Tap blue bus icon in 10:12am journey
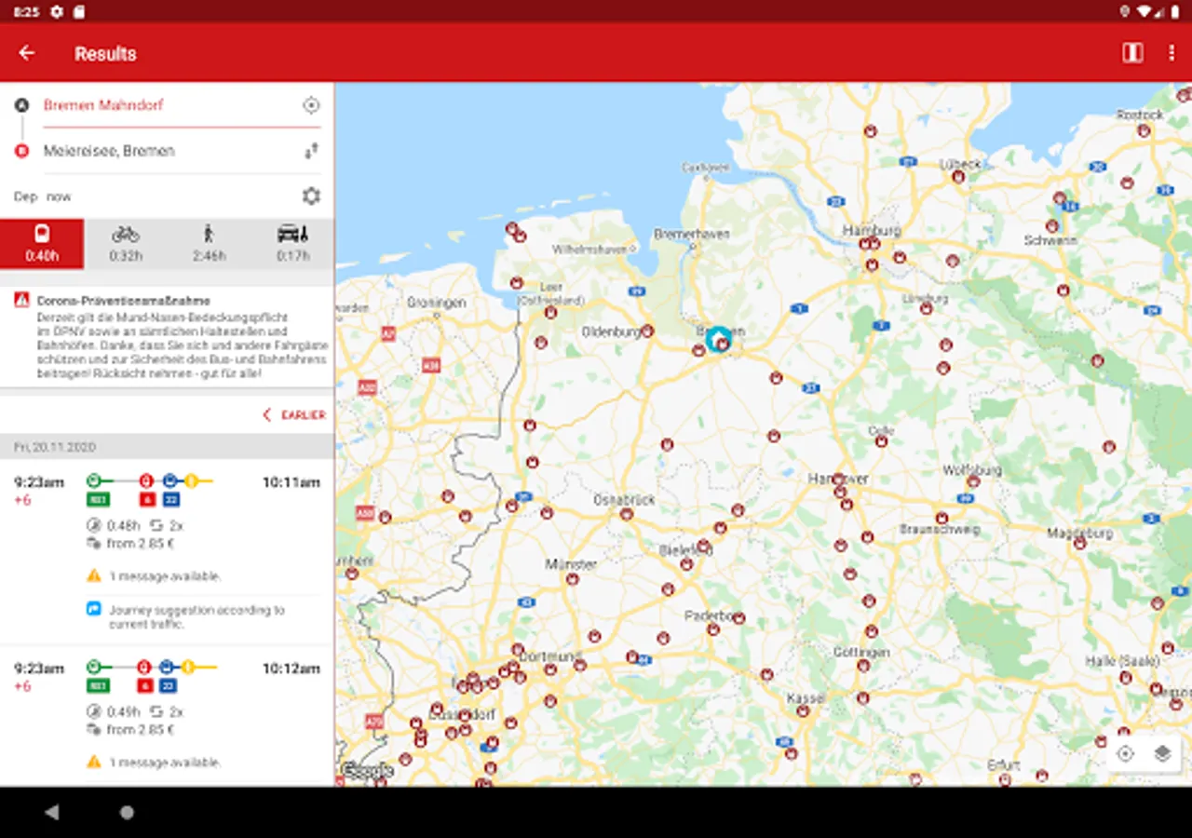This screenshot has height=838, width=1192. (167, 667)
